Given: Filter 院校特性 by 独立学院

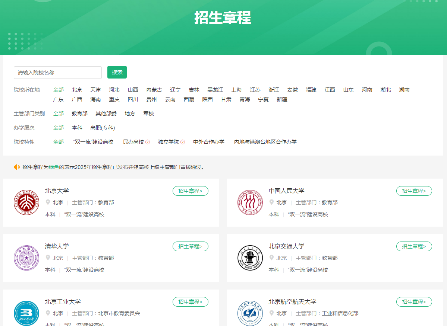Looking at the screenshot, I should coord(169,142).
